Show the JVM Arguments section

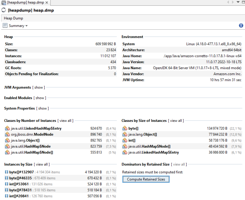tap(38, 87)
